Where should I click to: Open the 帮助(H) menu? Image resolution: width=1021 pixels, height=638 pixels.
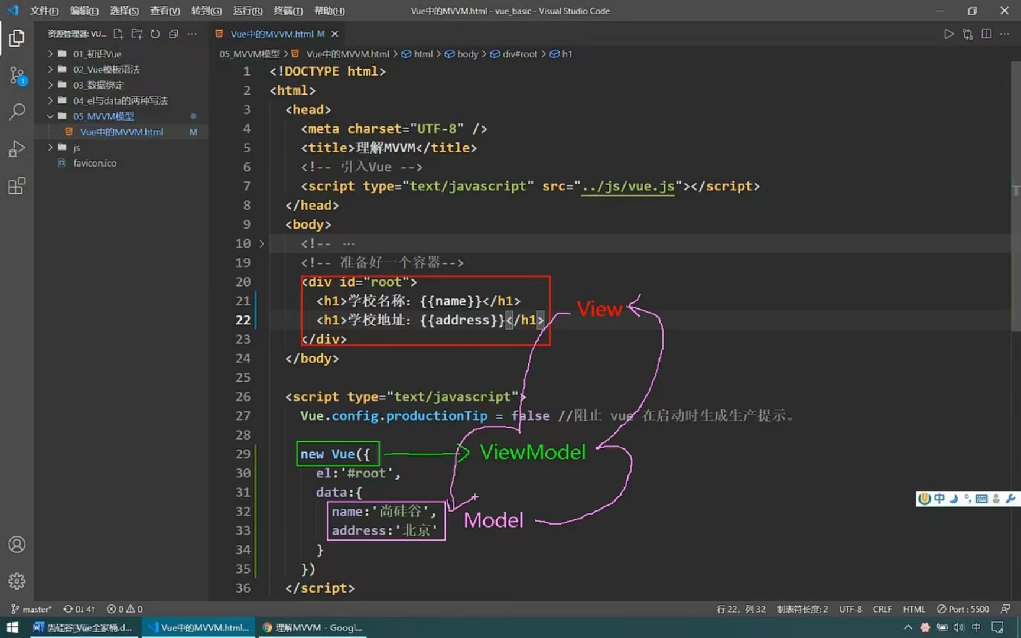pyautogui.click(x=329, y=11)
